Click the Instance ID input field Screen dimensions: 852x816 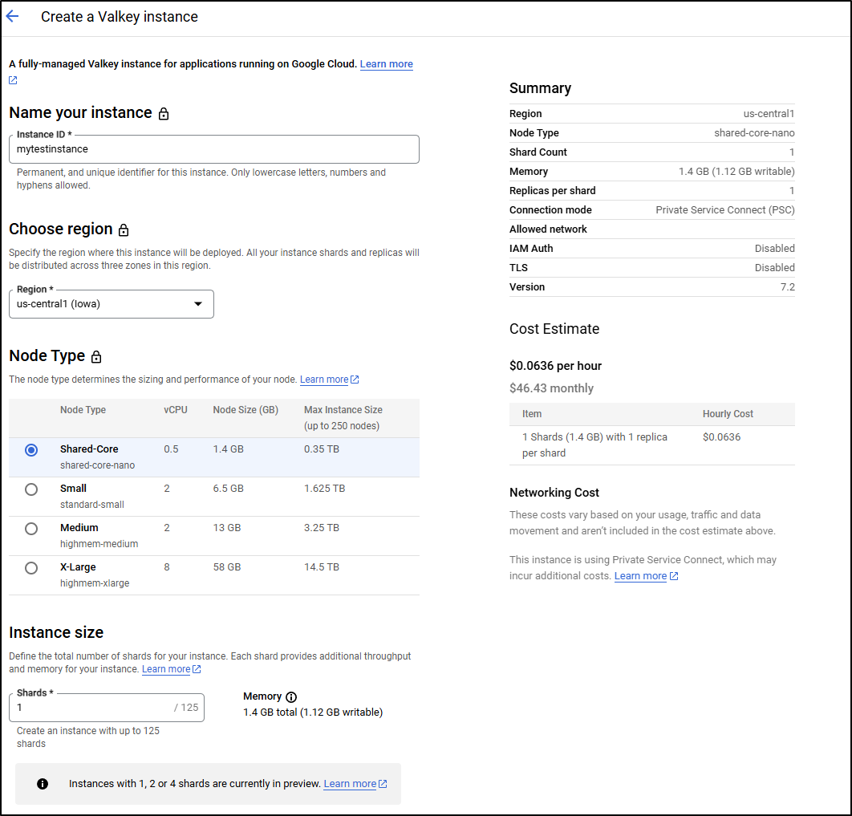pyautogui.click(x=214, y=149)
